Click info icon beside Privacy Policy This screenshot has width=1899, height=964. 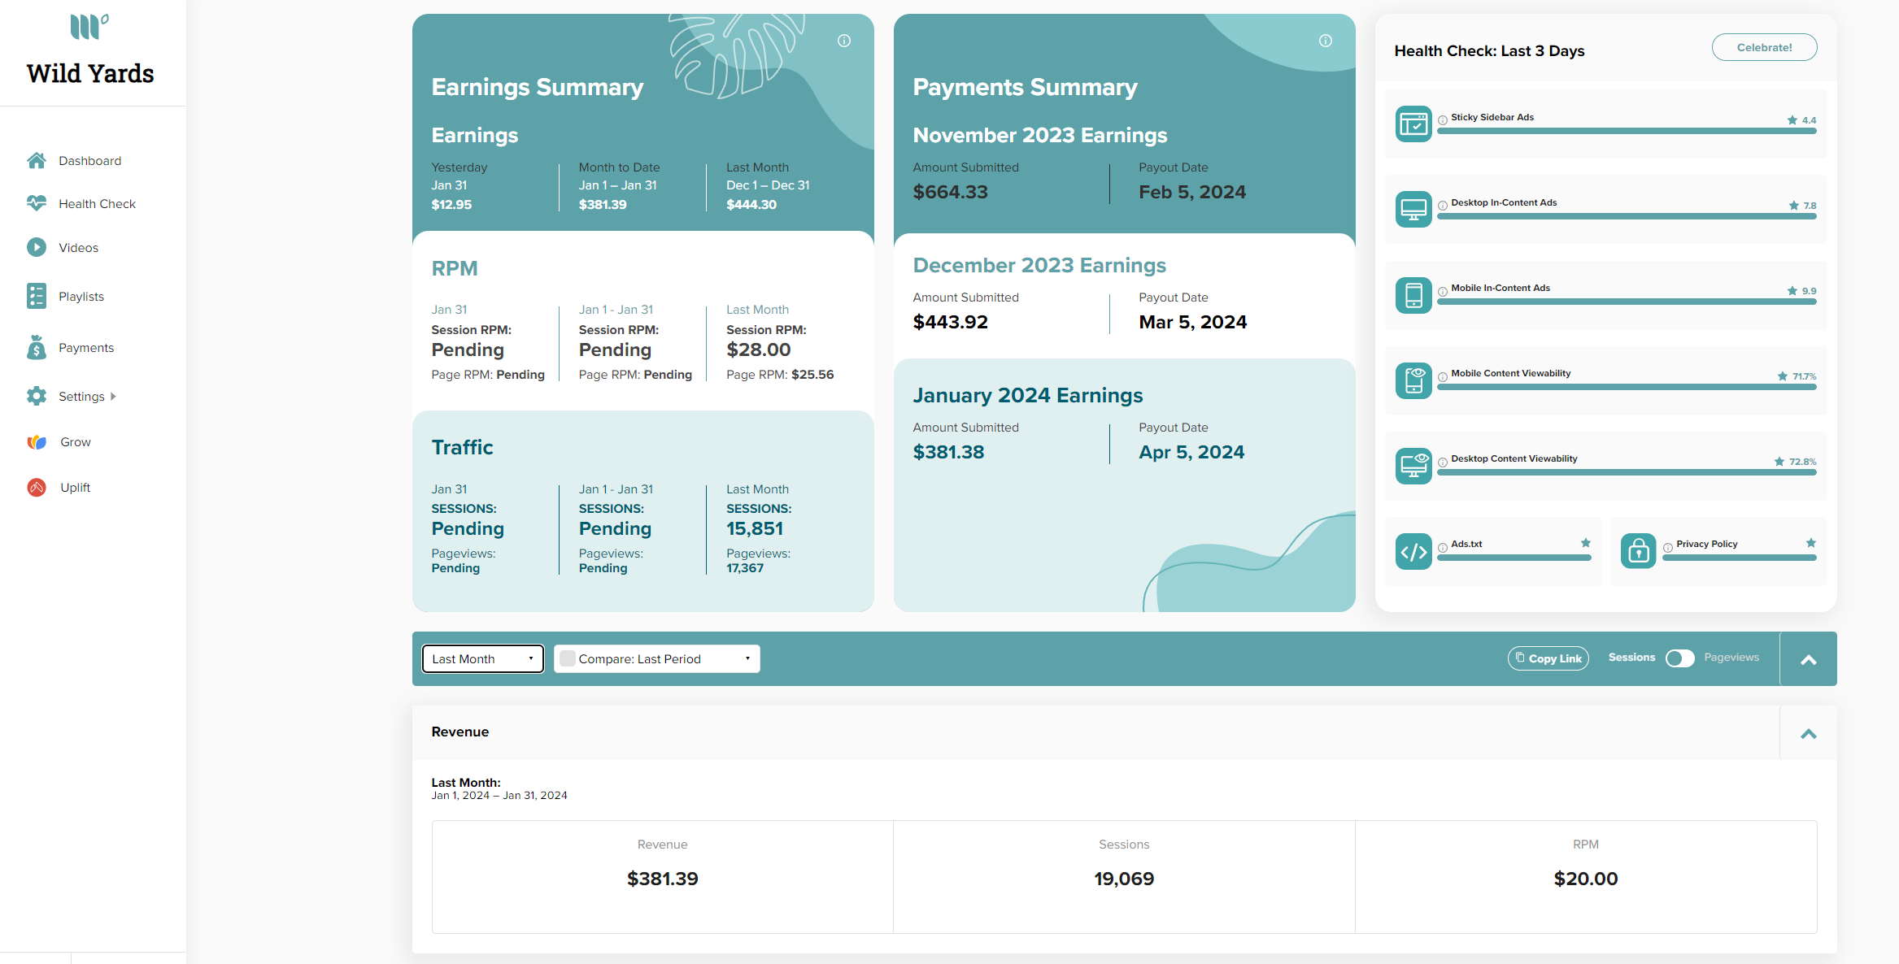pyautogui.click(x=1668, y=547)
